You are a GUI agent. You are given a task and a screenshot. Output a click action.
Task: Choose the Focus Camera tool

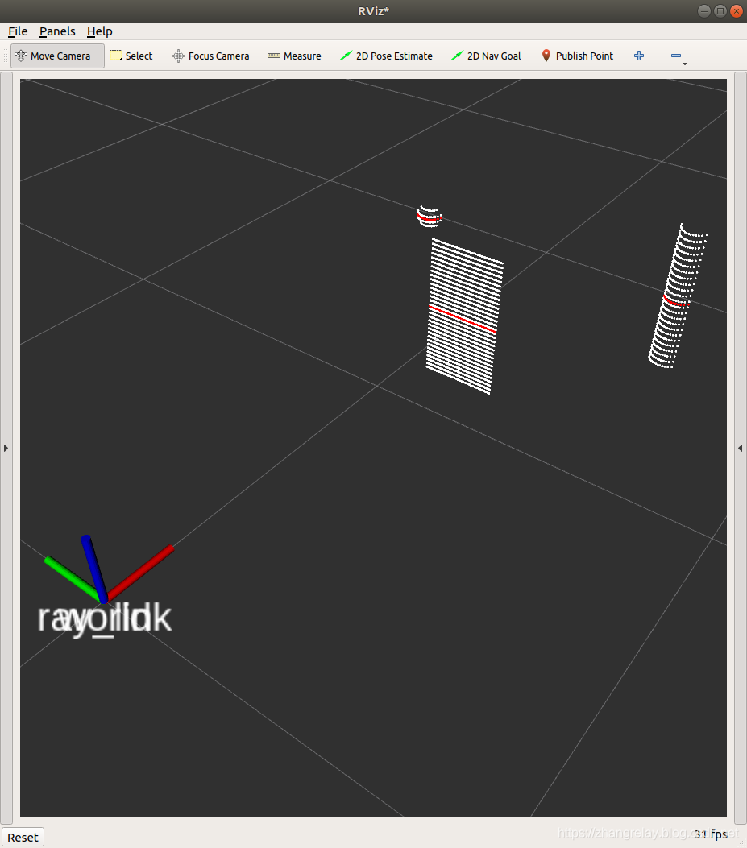(210, 56)
